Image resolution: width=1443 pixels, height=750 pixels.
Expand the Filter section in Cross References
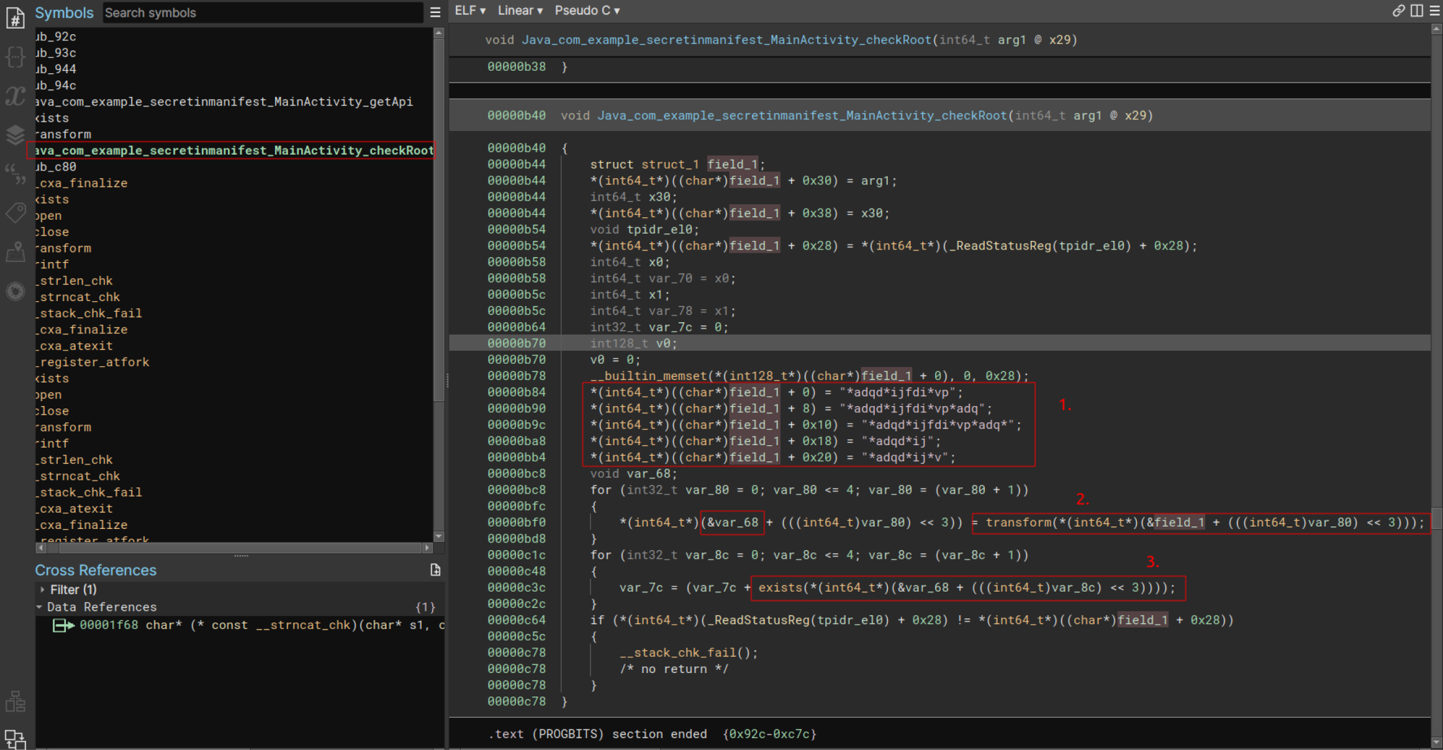(42, 589)
